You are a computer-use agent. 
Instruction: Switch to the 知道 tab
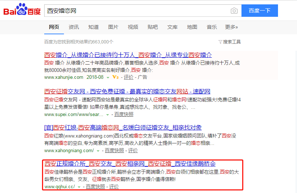94,27
